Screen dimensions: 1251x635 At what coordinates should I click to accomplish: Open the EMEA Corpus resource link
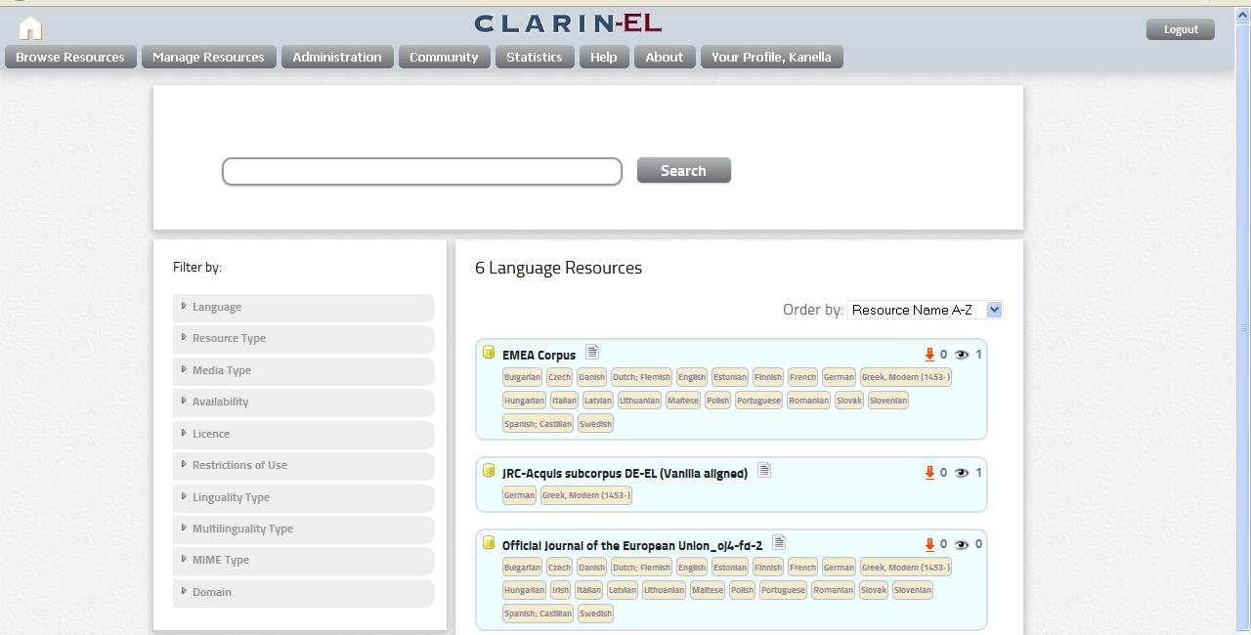(539, 356)
